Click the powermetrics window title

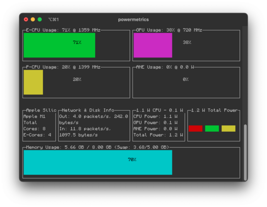(133, 20)
